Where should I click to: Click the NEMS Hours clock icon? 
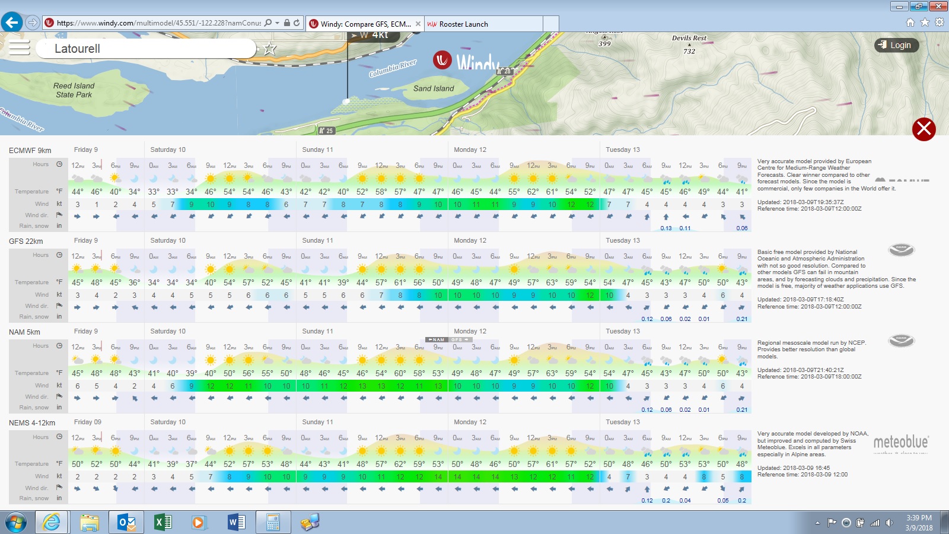click(x=59, y=437)
